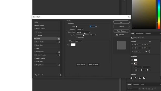This screenshot has width=161, height=91.
Task: Open the stroke width dropdown in Properties
Action: click(141, 67)
